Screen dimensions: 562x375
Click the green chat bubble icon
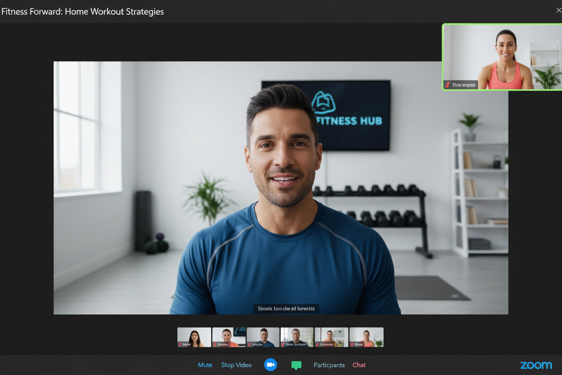tap(296, 365)
